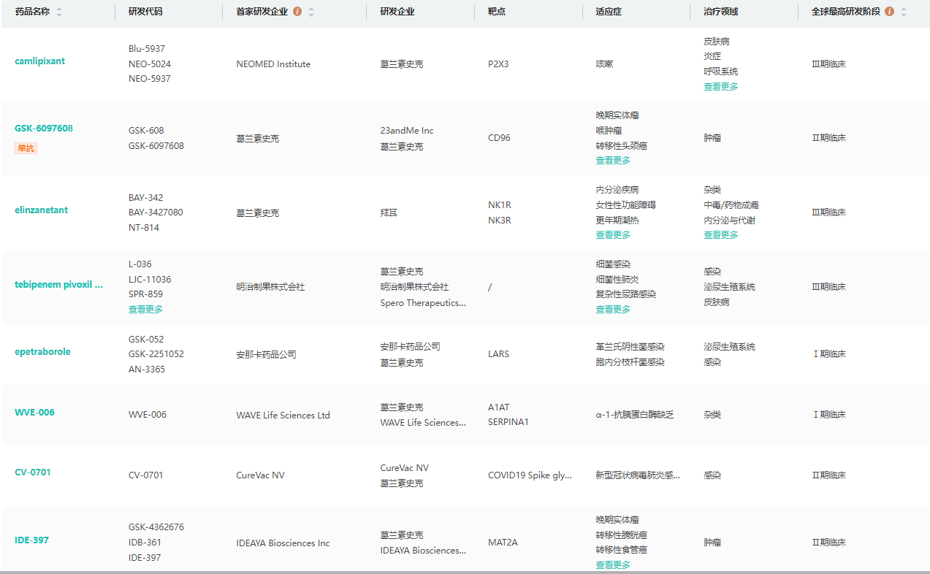Sort by 药品名称 column arrows
Screen dimensions: 930x574
tap(59, 12)
